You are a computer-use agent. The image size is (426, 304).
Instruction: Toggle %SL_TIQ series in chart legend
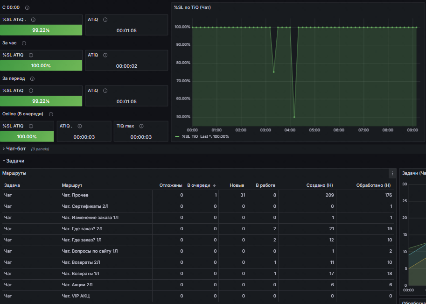(x=190, y=136)
